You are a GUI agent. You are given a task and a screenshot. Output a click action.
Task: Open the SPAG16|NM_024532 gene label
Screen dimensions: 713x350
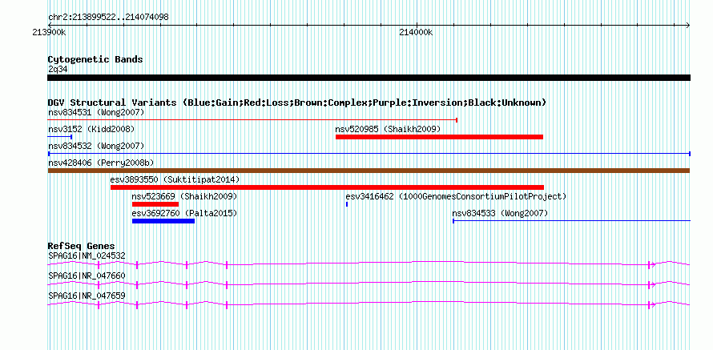point(87,256)
